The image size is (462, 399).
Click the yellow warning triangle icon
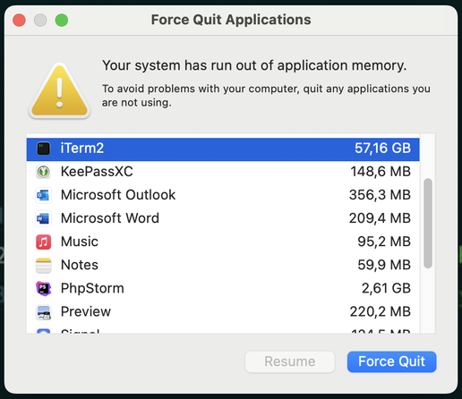click(59, 91)
